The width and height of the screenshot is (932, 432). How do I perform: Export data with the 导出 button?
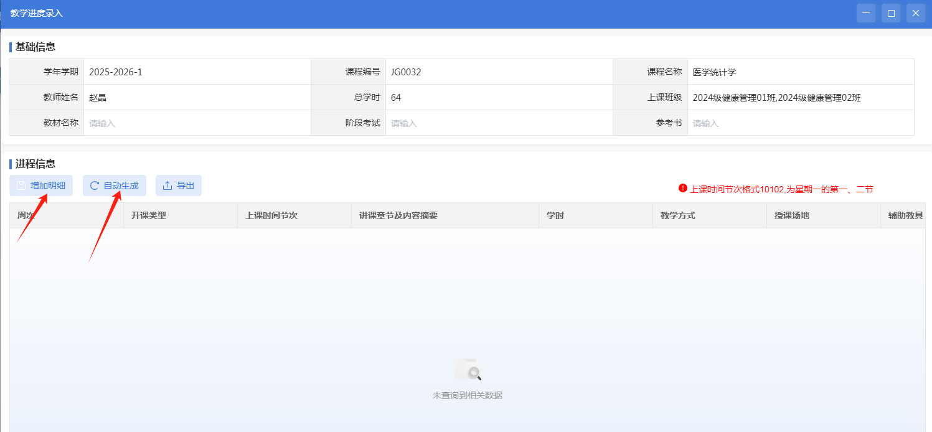click(x=179, y=185)
